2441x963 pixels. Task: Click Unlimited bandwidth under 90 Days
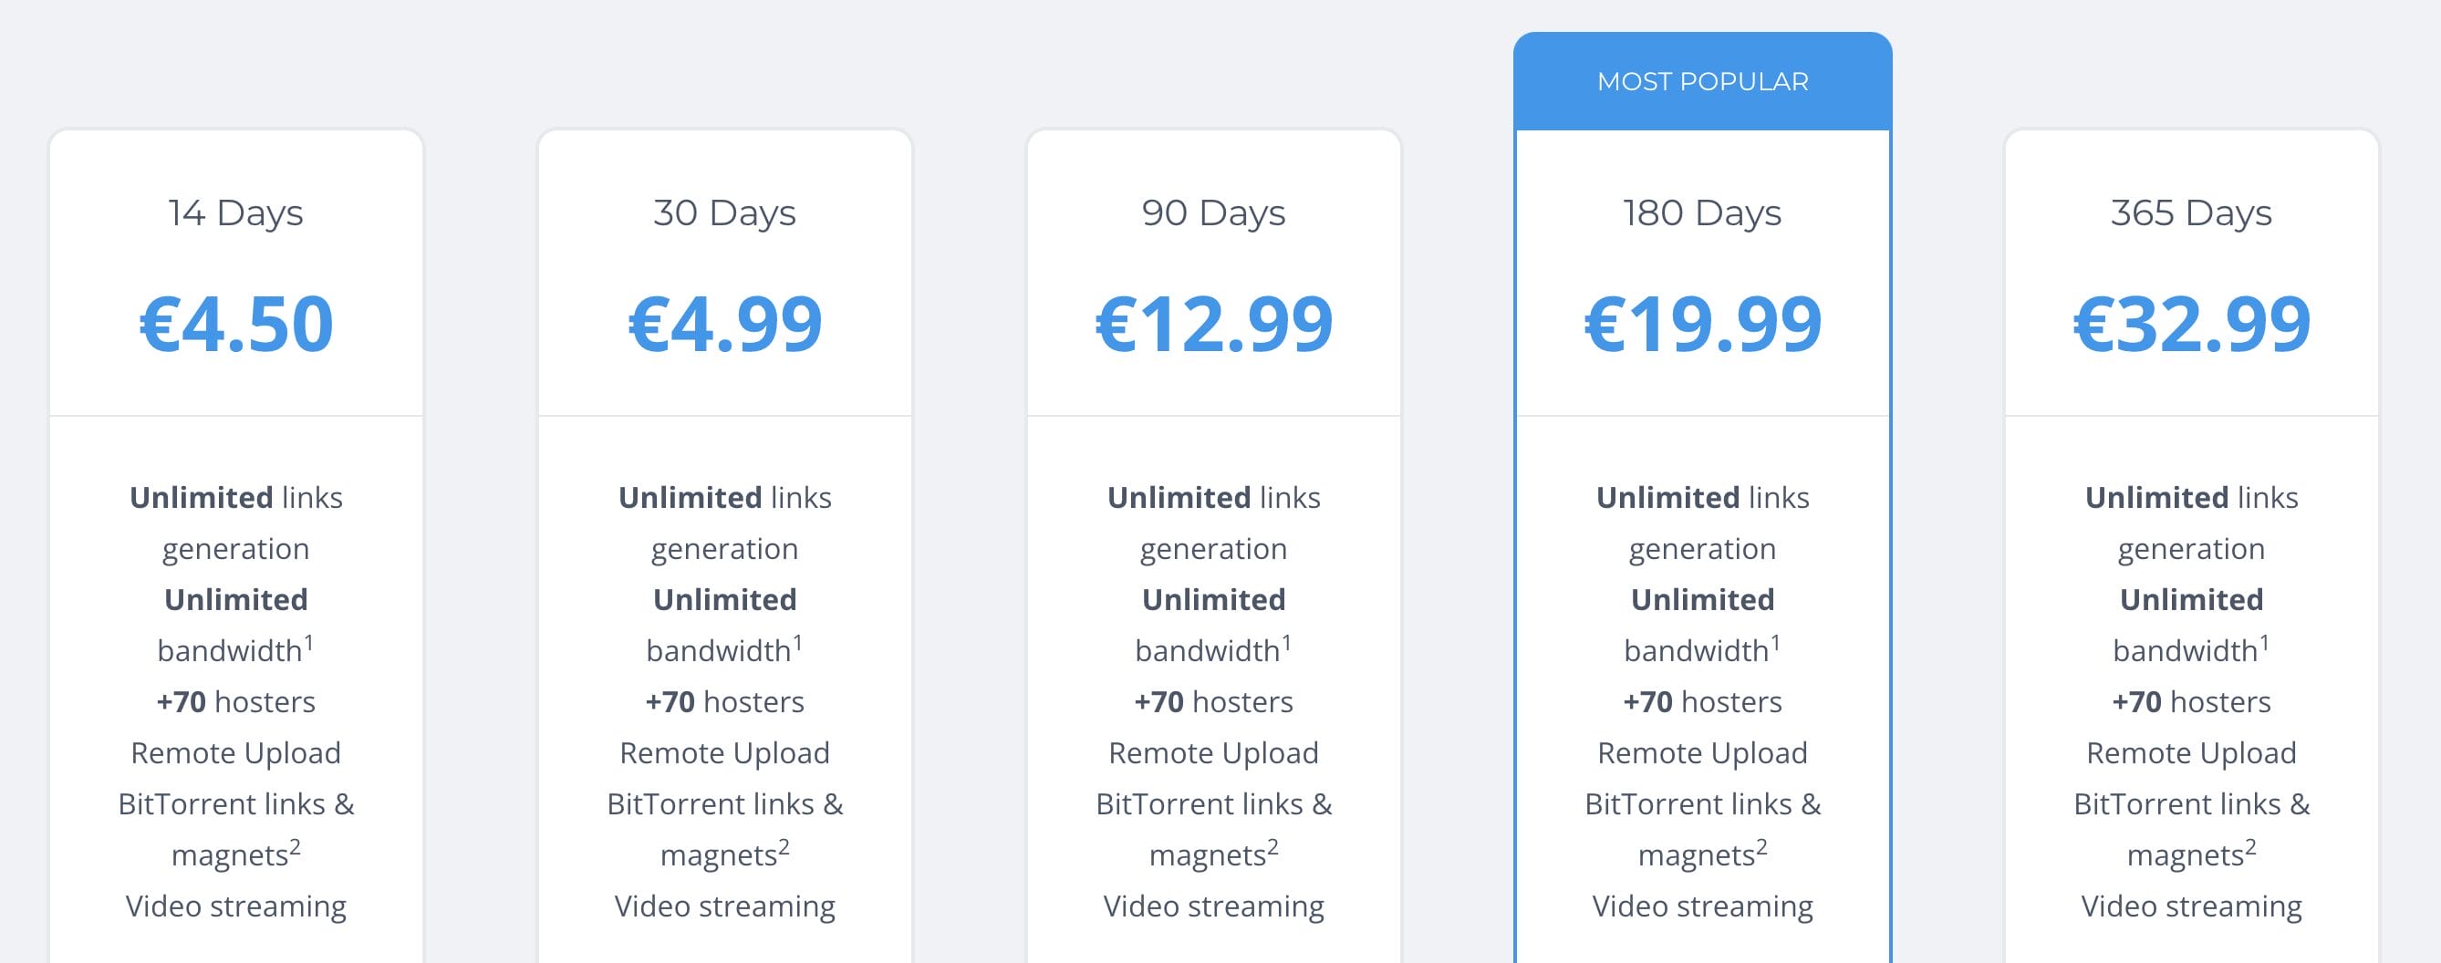click(x=1214, y=625)
